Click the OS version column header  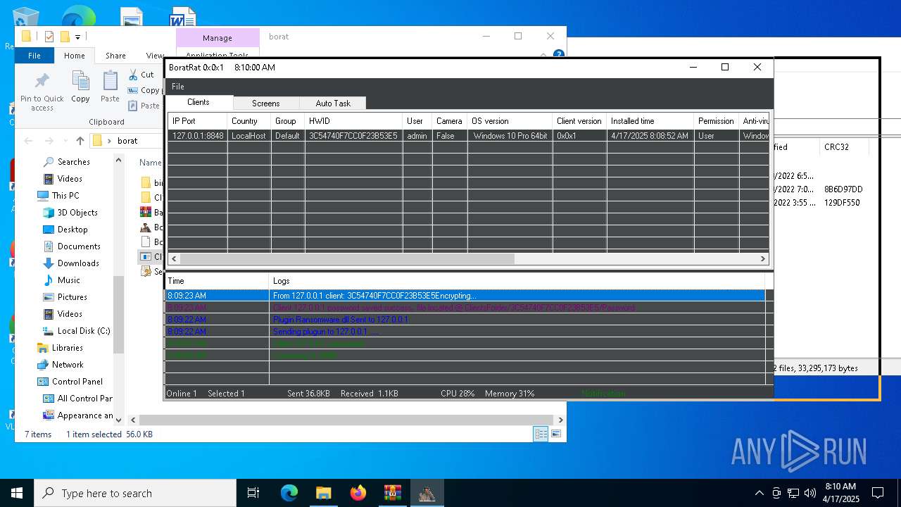tap(510, 121)
